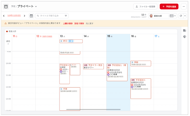This screenshot has width=190, height=116.
Task: Select the 15 木 day header
Action: [110, 36]
